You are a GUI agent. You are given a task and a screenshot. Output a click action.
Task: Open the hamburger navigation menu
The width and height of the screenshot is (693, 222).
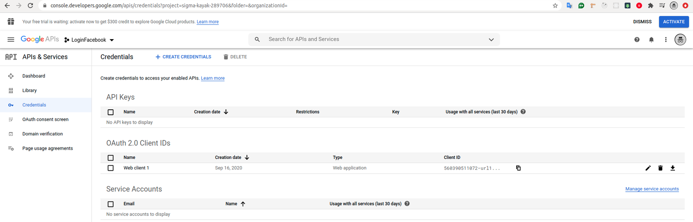coord(11,40)
